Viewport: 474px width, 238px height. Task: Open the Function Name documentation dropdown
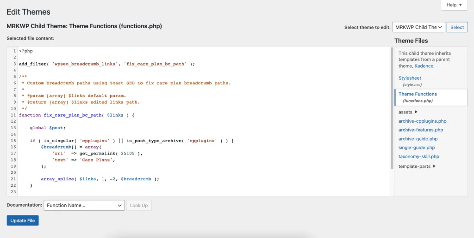(x=84, y=205)
